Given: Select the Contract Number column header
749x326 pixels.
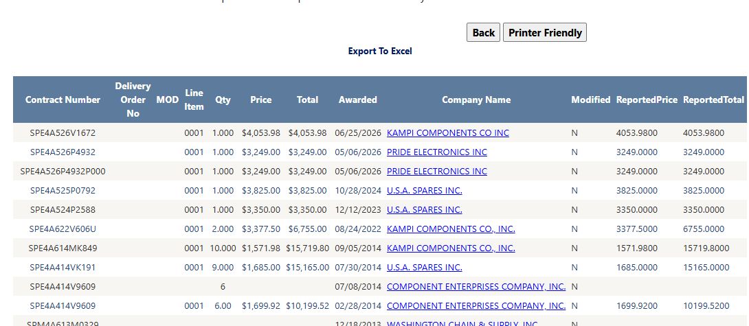Looking at the screenshot, I should tap(63, 100).
